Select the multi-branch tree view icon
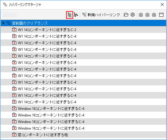This screenshot has width=167, height=140. [76, 15]
